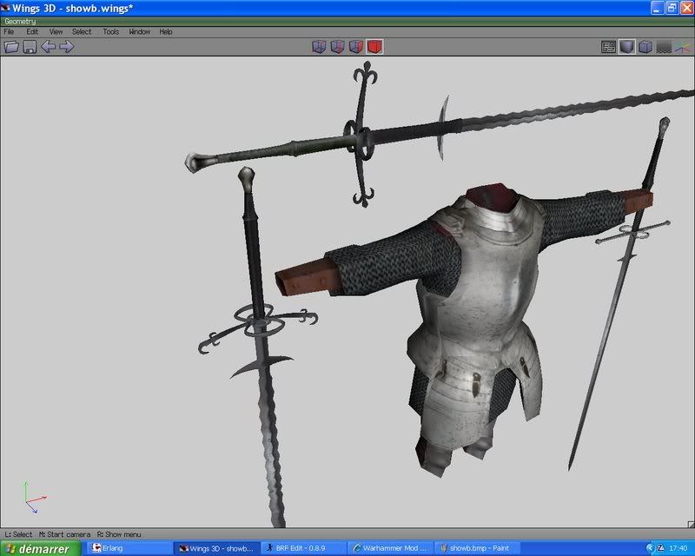This screenshot has height=556, width=695.
Task: Toggle orthographic/perspective view cube icon
Action: 645,47
